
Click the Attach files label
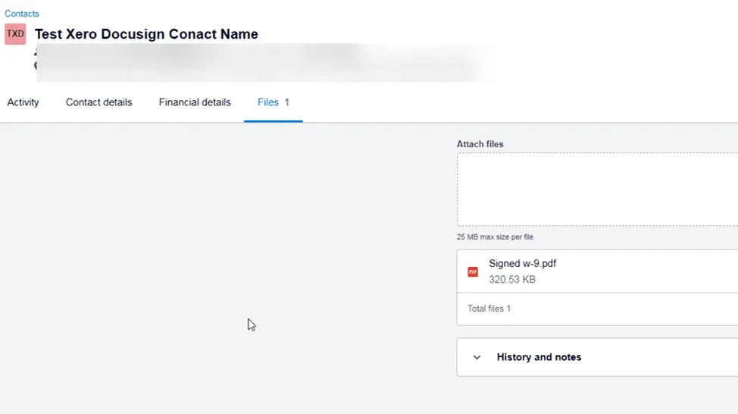(480, 144)
